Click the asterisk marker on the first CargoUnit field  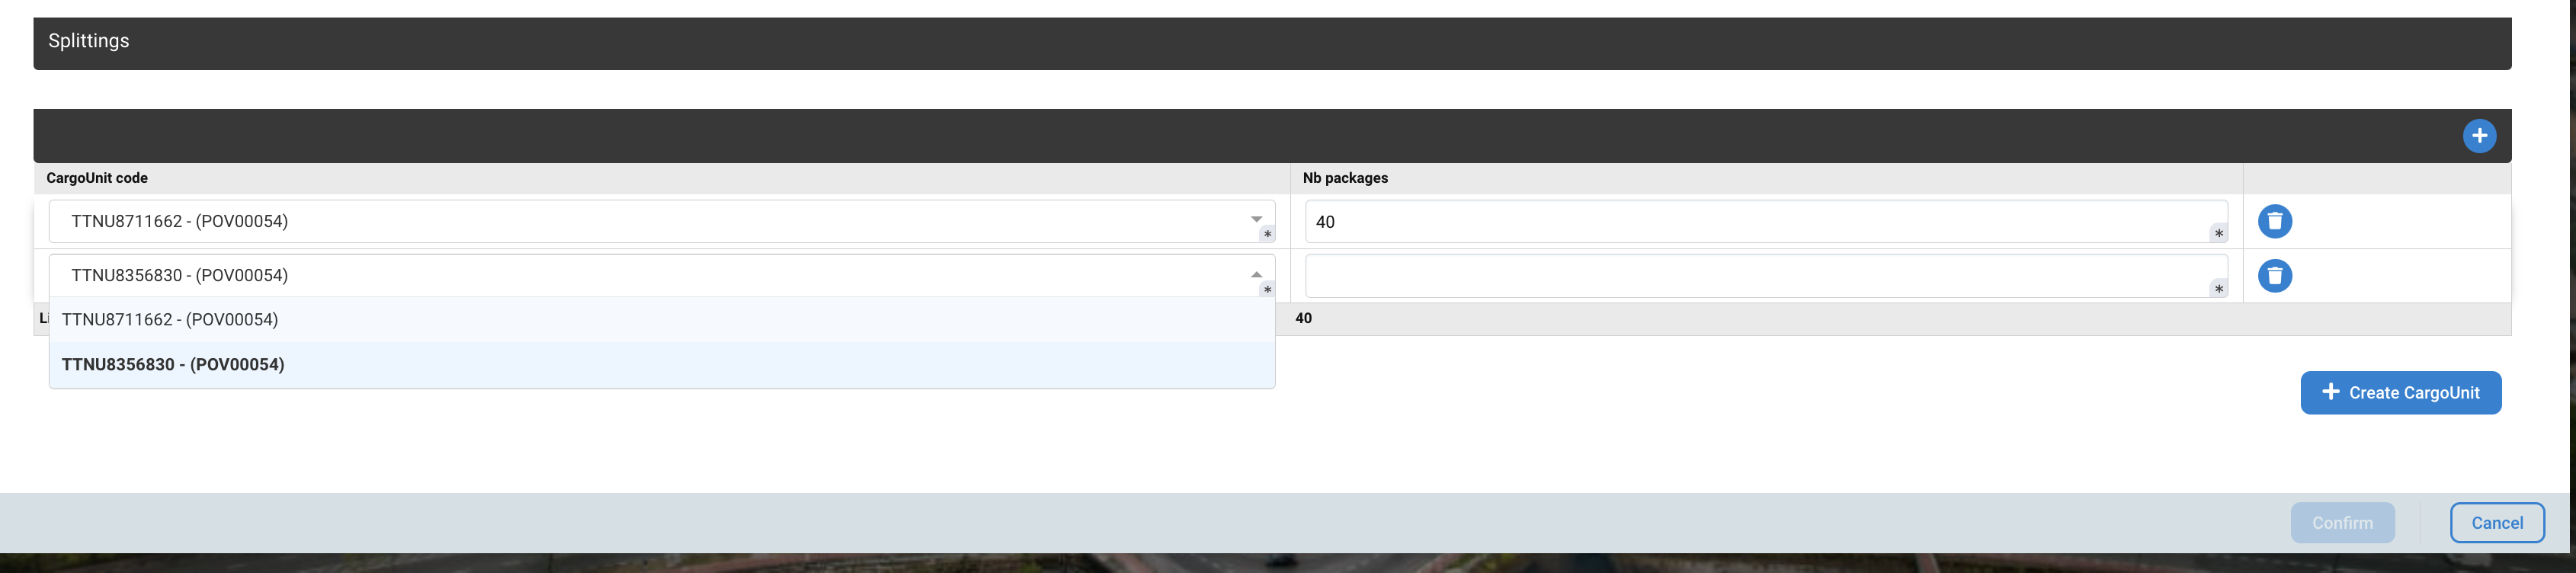coord(1266,234)
